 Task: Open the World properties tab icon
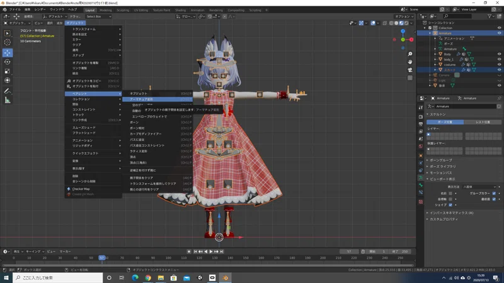(x=421, y=147)
